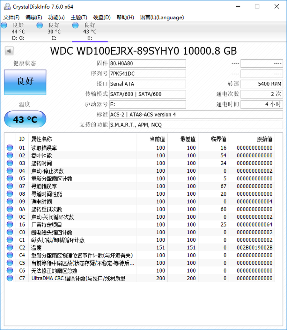Open the 主题(T) menu
The height and width of the screenshot is (330, 287).
(79, 18)
